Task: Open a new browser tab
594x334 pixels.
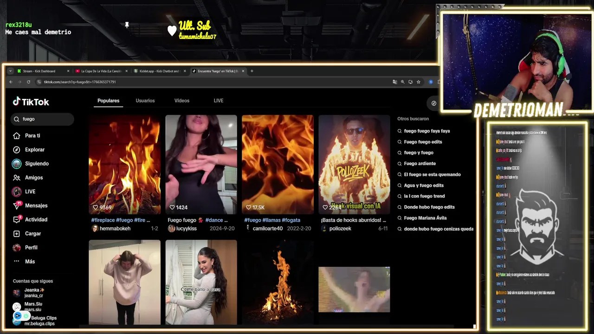Action: coord(252,71)
